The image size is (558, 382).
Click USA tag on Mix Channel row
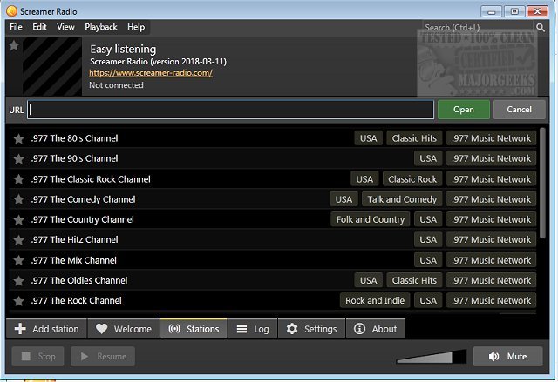(428, 260)
